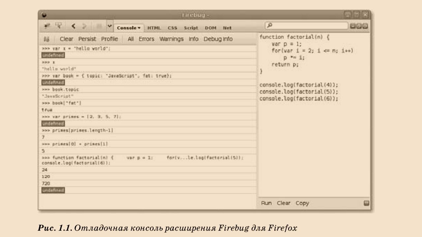
Task: Switch to the DOM tab
Action: 210,28
